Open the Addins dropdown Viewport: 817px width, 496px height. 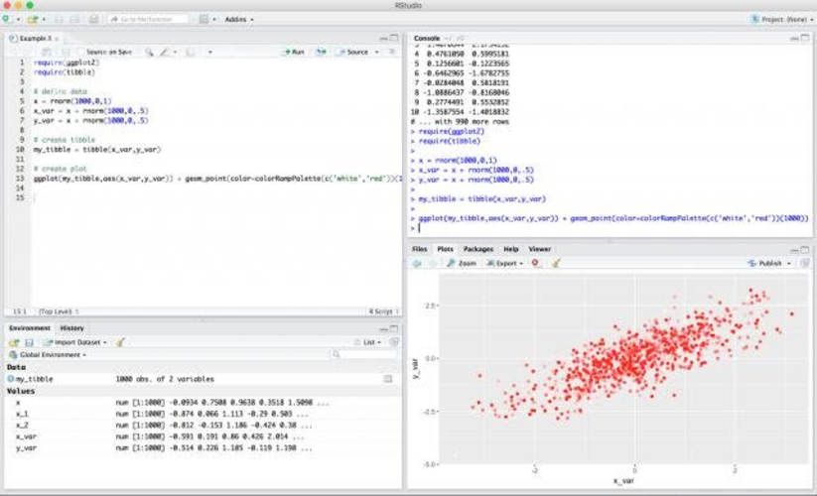(x=239, y=19)
